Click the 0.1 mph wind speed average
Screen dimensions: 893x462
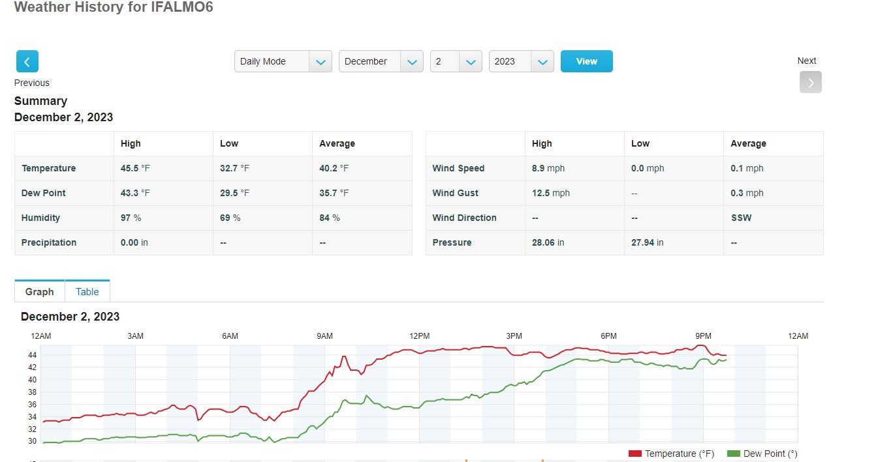[747, 168]
